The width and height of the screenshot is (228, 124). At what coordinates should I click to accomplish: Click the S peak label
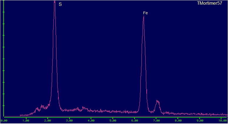(60, 4)
